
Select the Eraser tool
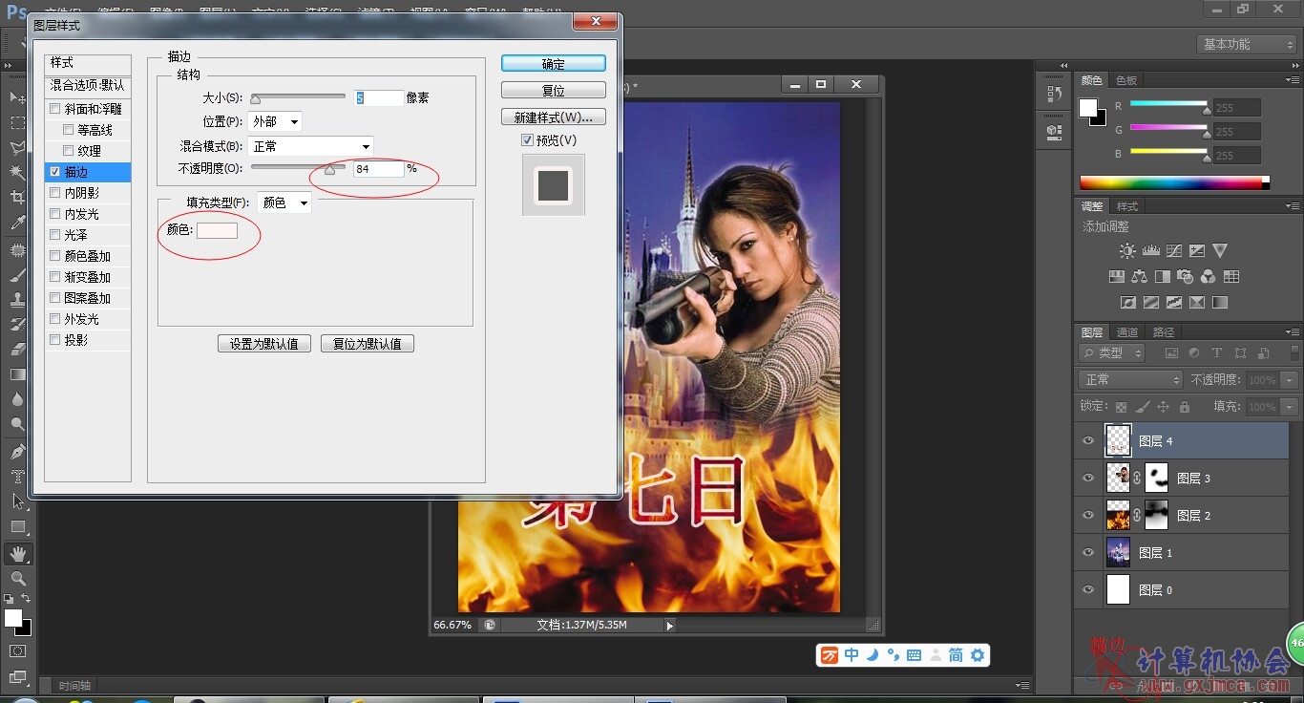pos(18,350)
